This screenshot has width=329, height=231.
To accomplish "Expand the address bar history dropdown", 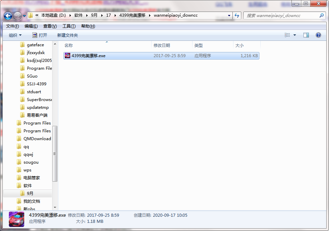I will (229, 16).
